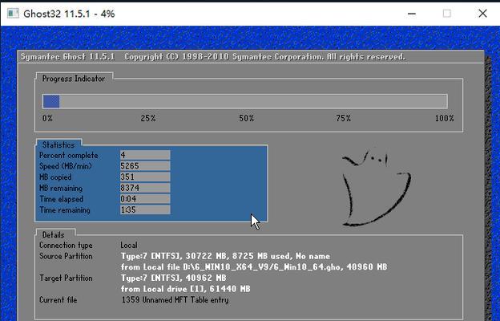Click the Symantec ghost logo drawing
Screen dimensions: 500x321
[377, 188]
